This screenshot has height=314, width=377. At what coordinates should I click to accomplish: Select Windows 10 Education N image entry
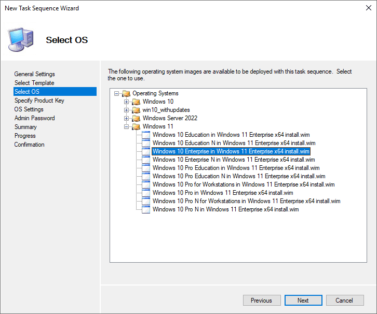(x=234, y=143)
